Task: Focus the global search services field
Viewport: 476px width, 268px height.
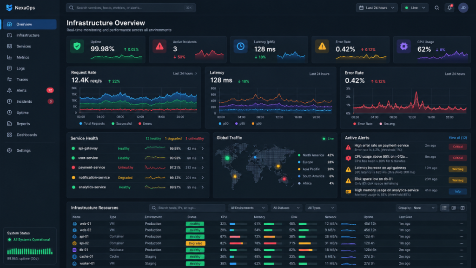Action: (x=131, y=8)
